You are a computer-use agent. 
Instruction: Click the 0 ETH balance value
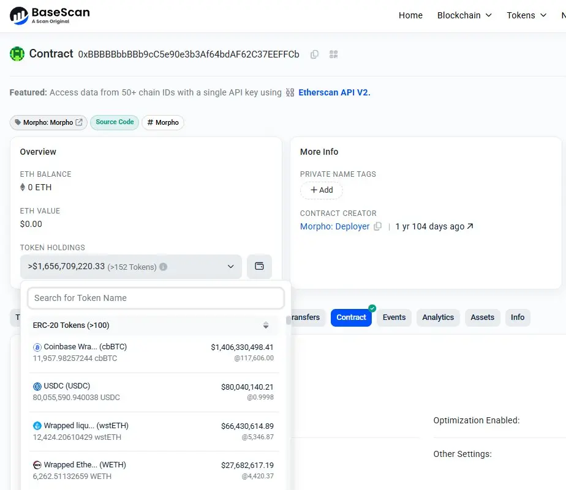[x=40, y=187]
